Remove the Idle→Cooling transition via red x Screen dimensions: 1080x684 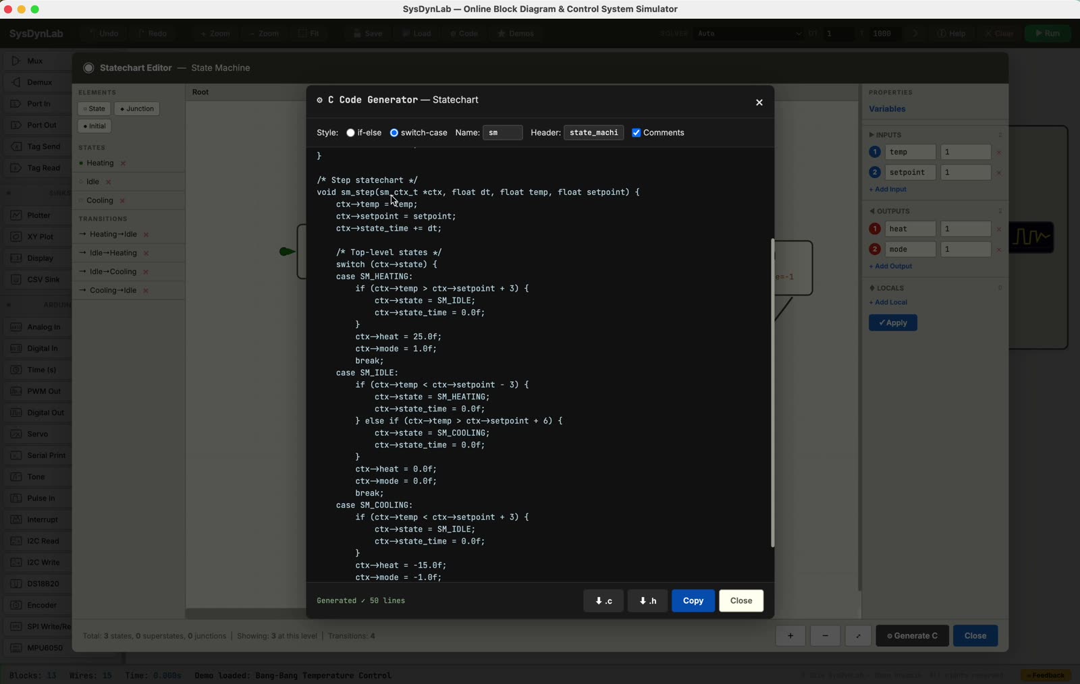click(x=146, y=272)
